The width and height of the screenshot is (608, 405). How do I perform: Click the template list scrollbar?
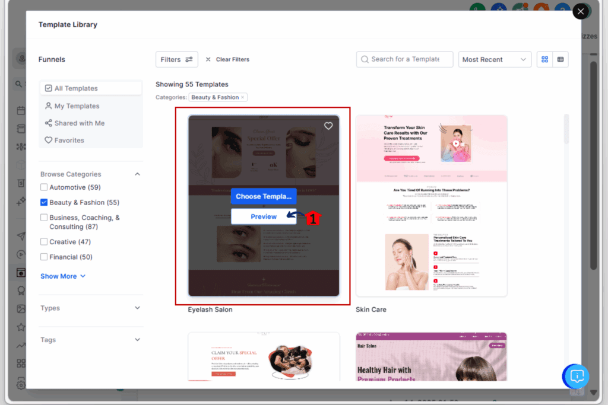tap(566, 129)
